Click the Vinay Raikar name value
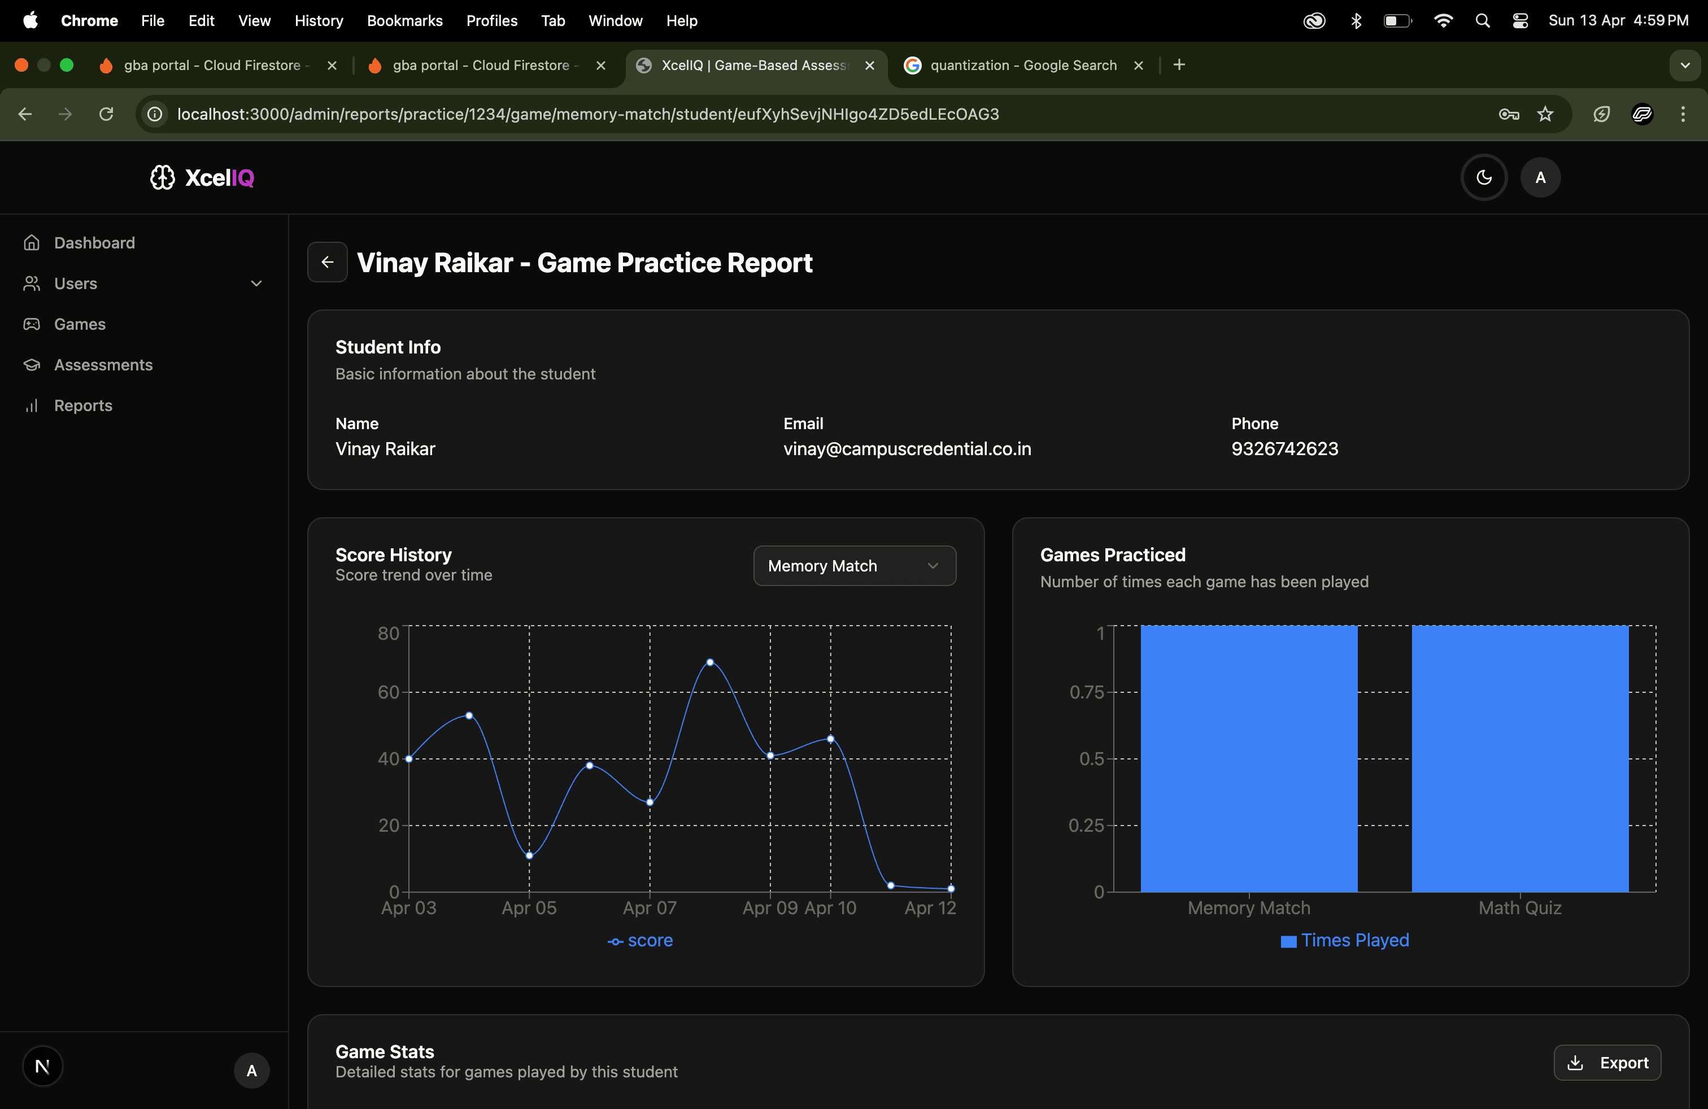This screenshot has width=1708, height=1109. [x=385, y=449]
